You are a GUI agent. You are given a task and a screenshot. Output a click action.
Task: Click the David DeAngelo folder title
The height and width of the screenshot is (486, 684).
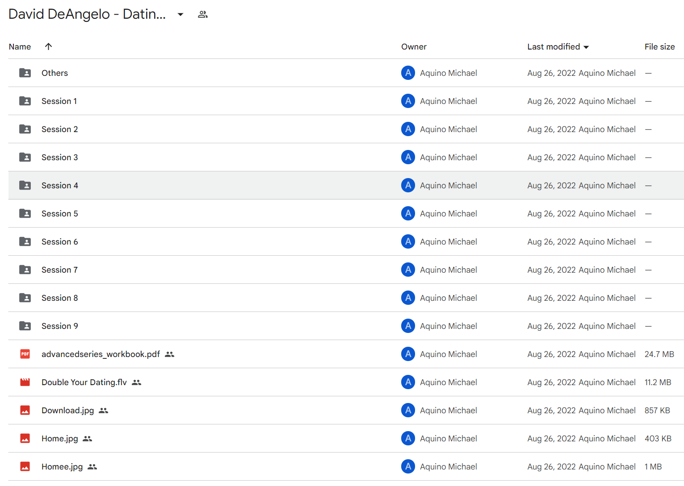pyautogui.click(x=87, y=14)
